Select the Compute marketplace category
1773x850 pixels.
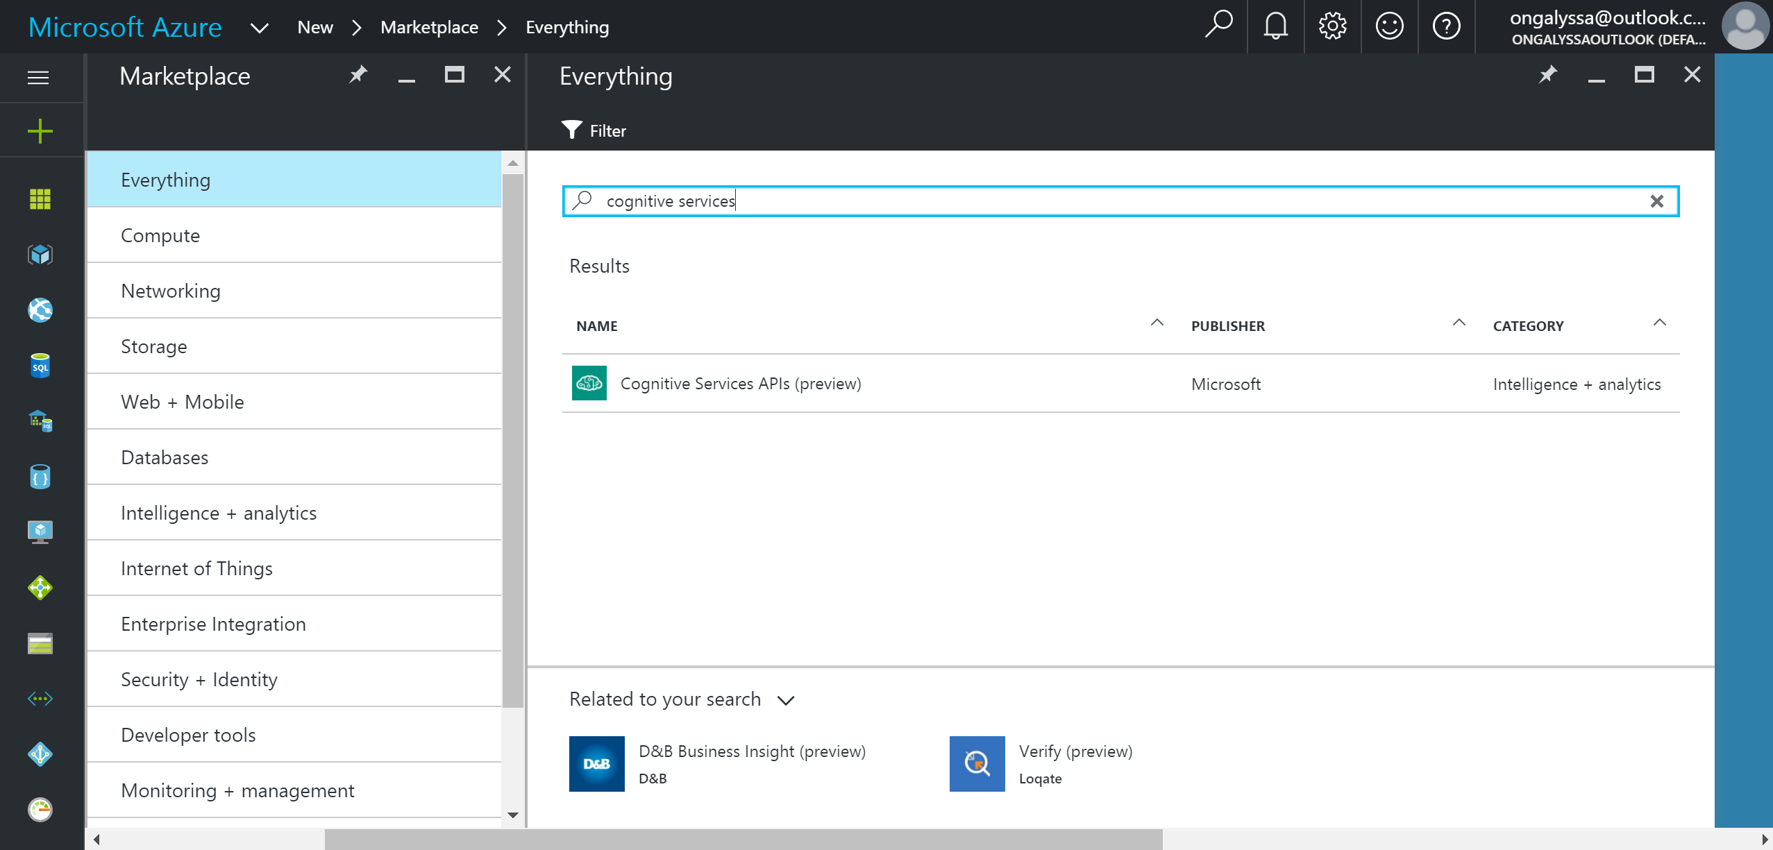click(160, 235)
